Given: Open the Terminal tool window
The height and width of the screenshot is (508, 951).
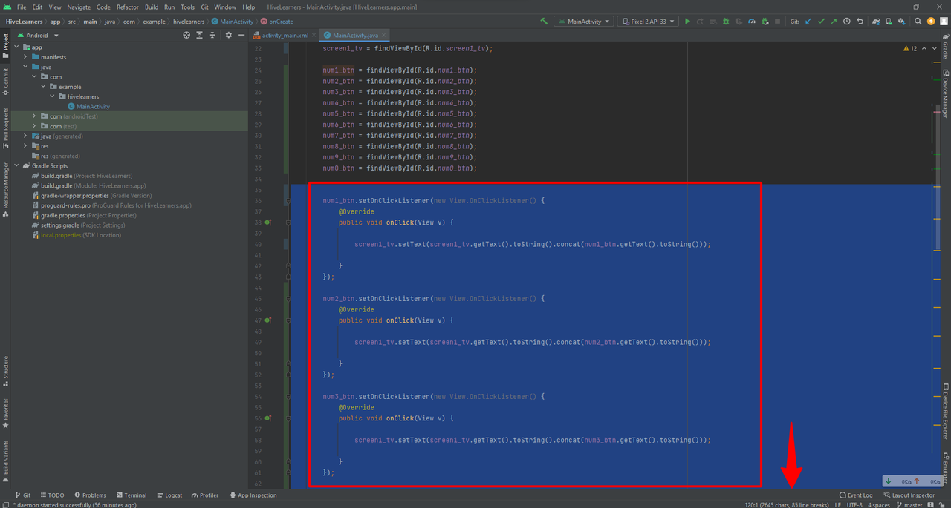Looking at the screenshot, I should (x=131, y=495).
